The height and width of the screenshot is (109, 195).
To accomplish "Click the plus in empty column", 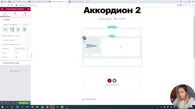I will (x=120, y=47).
